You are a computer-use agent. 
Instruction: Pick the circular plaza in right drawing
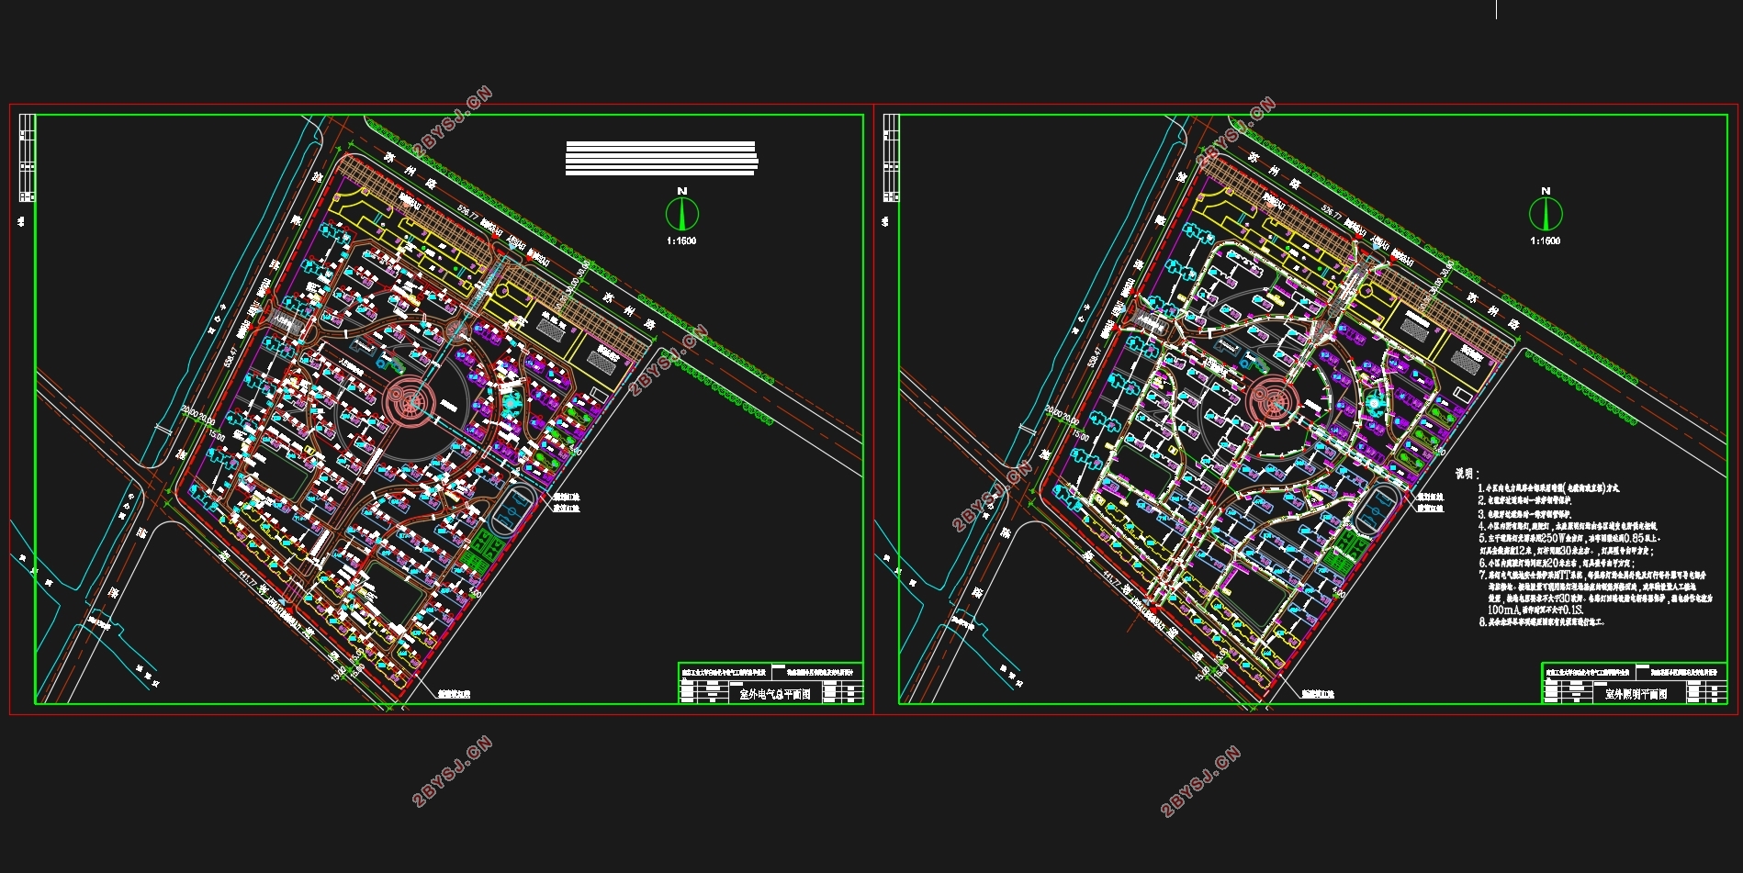[1273, 401]
